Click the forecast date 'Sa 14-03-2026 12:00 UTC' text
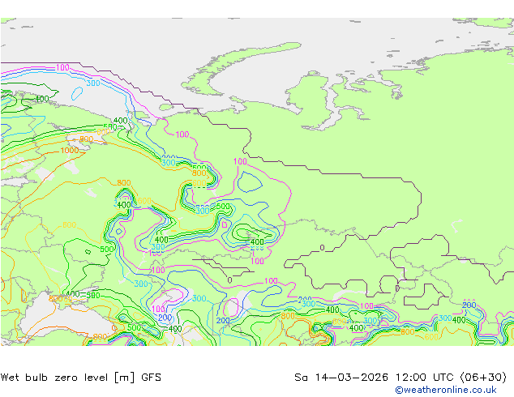The image size is (514, 397). [x=375, y=378]
